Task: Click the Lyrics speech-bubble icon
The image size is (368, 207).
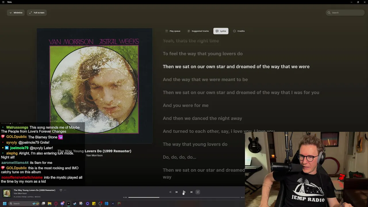Action: [217, 31]
